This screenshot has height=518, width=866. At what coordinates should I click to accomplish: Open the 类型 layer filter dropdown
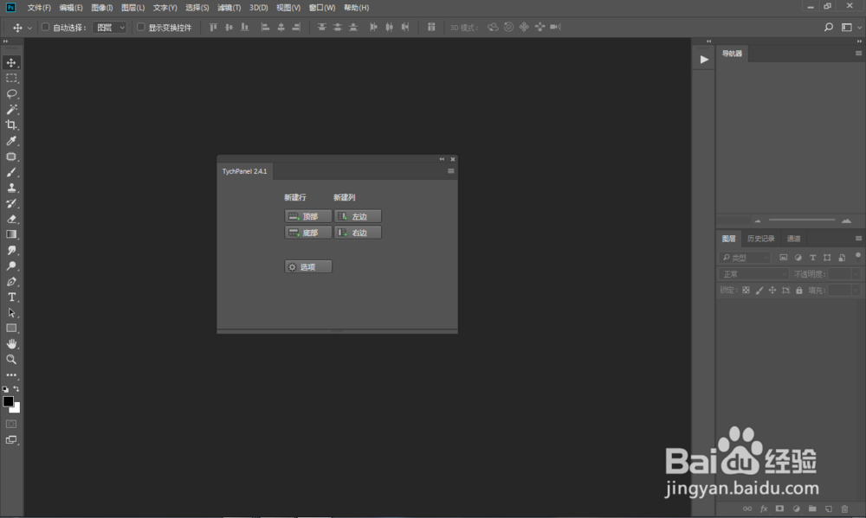click(745, 258)
